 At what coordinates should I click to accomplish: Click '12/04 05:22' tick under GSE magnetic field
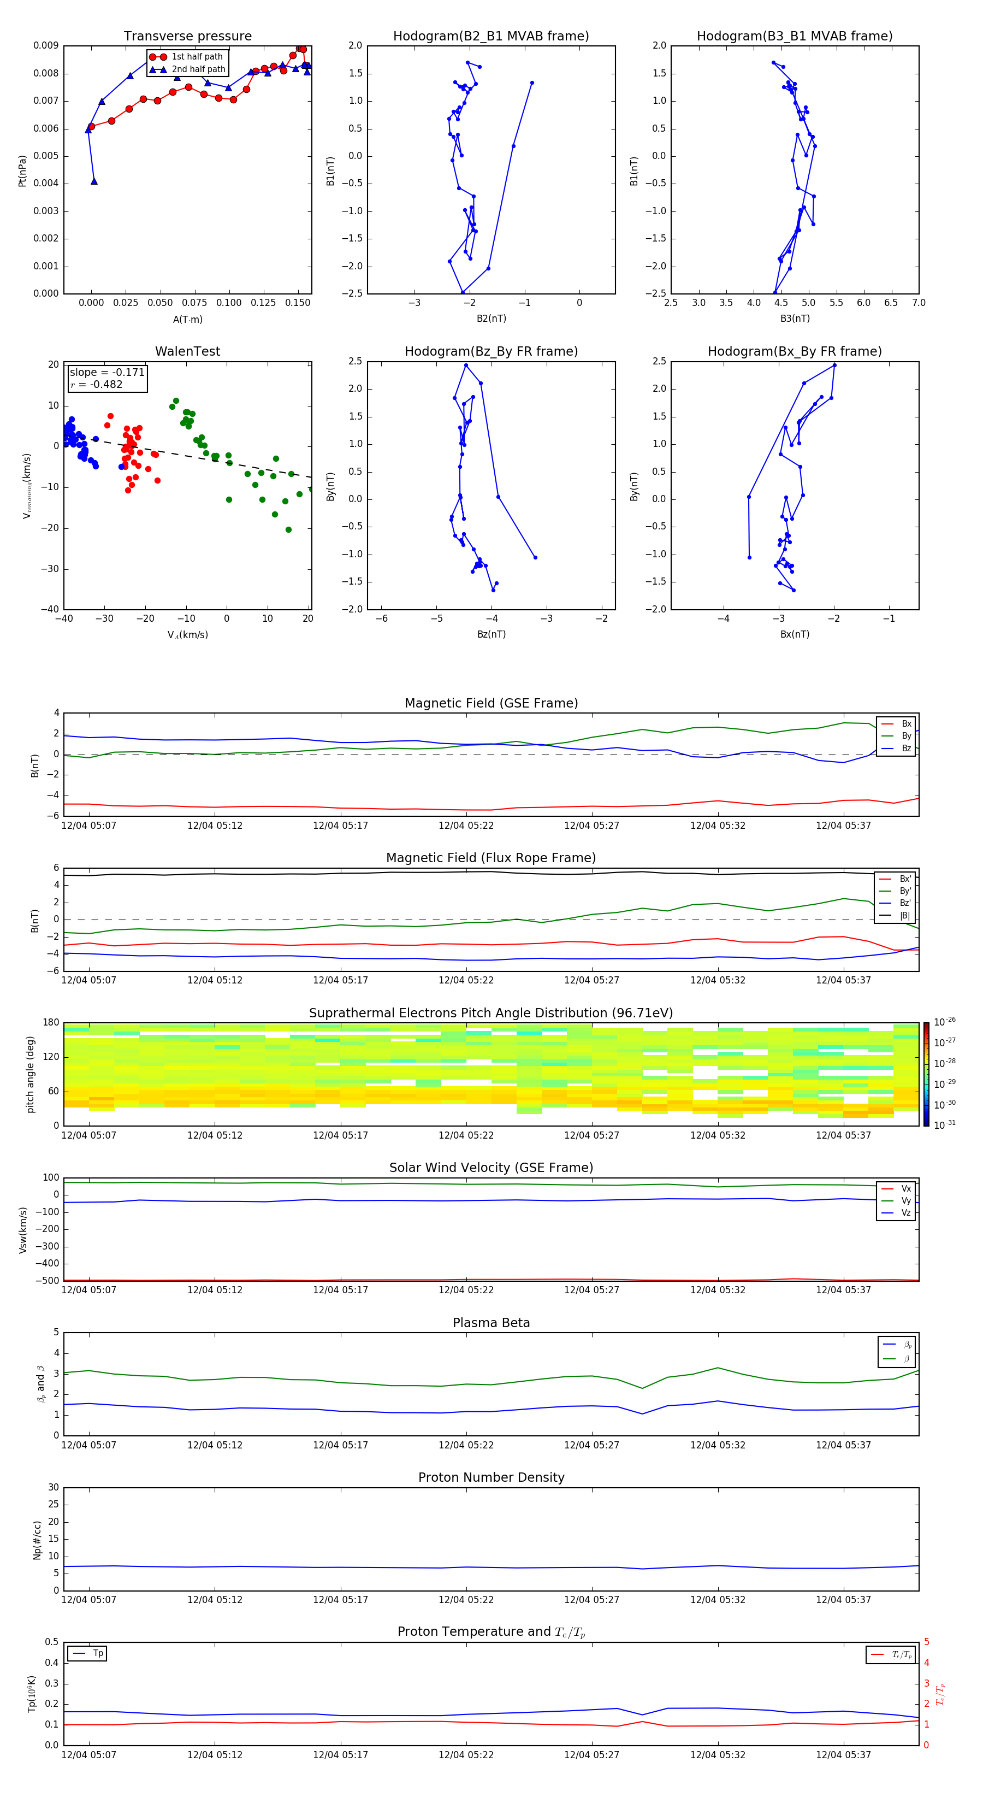coord(466,825)
